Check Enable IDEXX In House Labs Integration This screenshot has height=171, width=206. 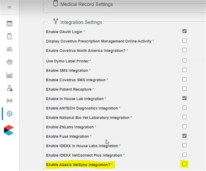pos(184,145)
